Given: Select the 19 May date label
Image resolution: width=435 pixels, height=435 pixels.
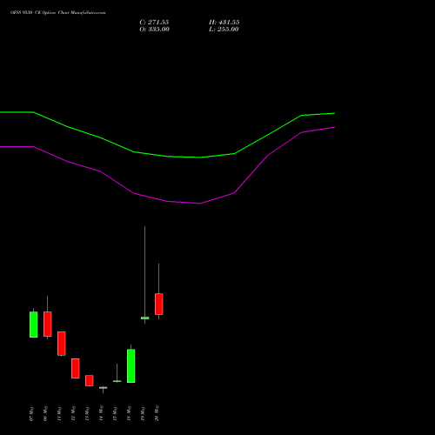Looking at the screenshot, I should click(x=143, y=413).
